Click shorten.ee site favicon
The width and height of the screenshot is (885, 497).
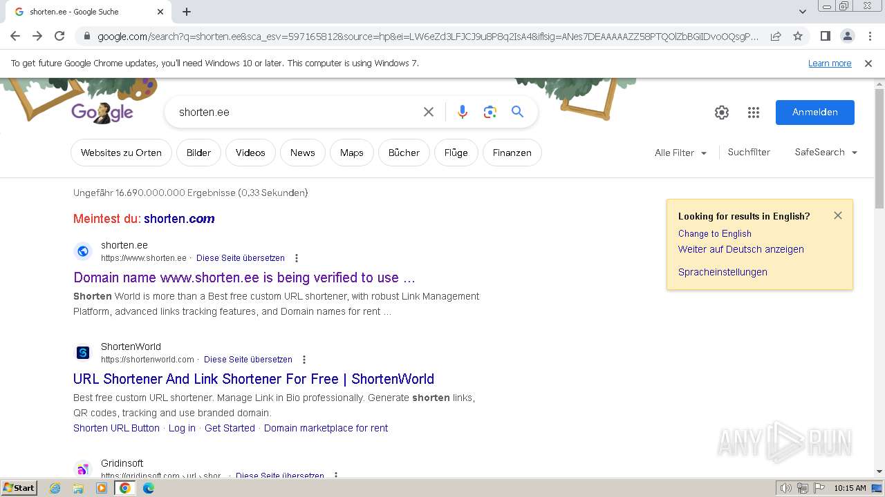(83, 251)
